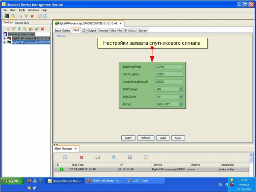Screen dimensions: 256x192
Task: Click the EN language indicator in tray
Action: (x=220, y=185)
